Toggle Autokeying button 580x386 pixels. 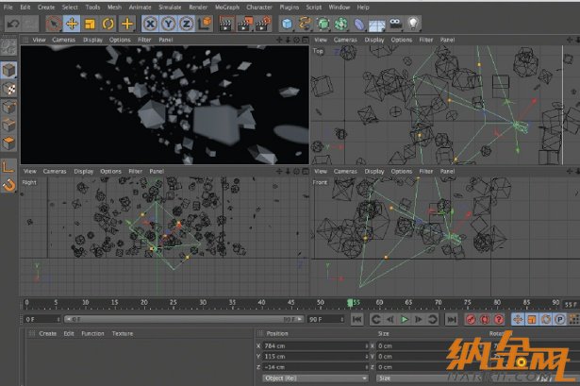pos(485,319)
